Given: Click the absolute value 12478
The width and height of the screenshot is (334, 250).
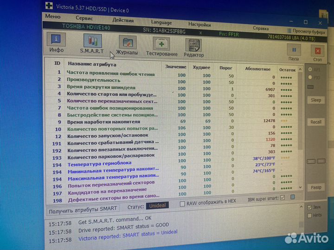Looking at the screenshot, I should [269, 121].
